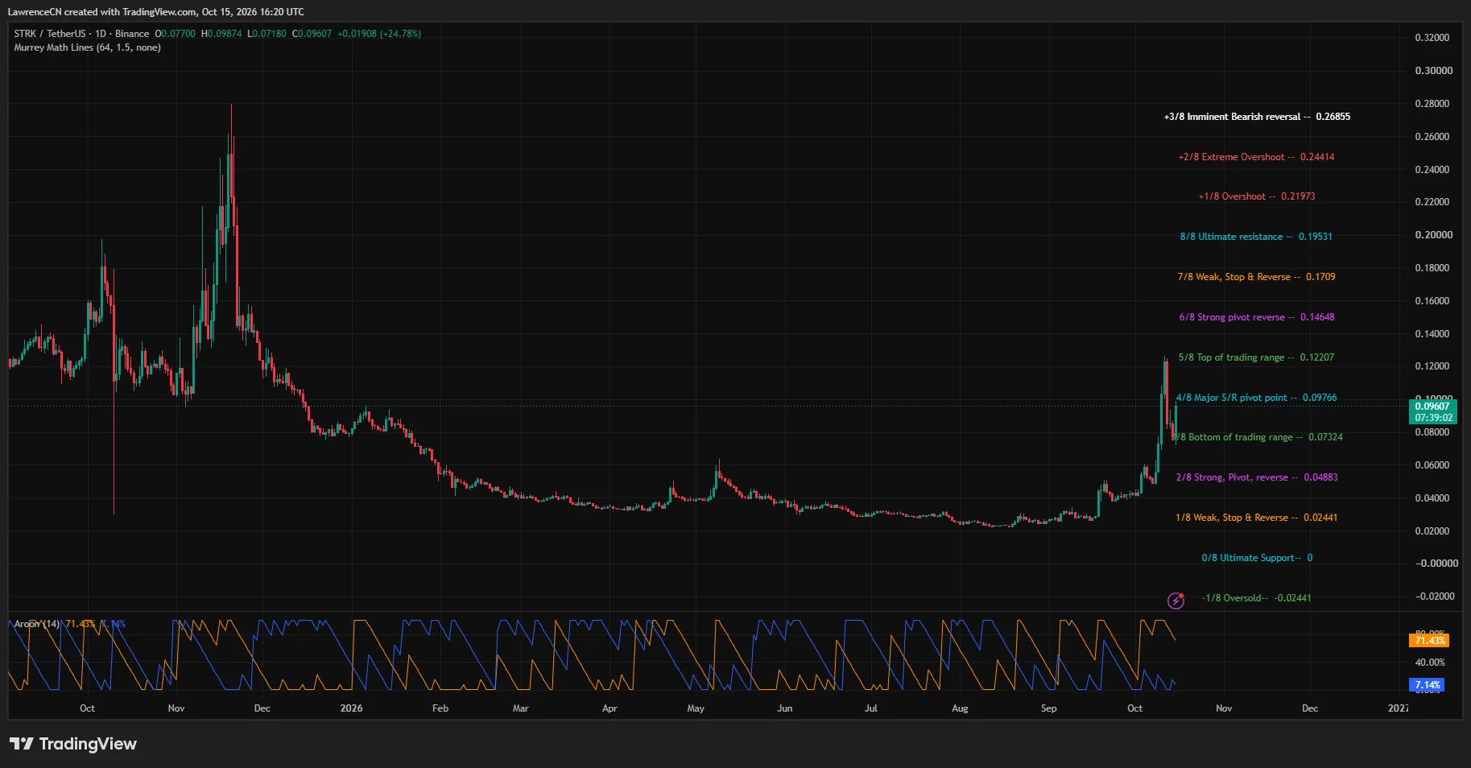This screenshot has width=1471, height=768.
Task: Click the Apr label on time axis
Action: click(x=609, y=708)
